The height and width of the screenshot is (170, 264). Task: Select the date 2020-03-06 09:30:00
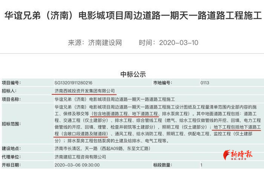pos(77,165)
